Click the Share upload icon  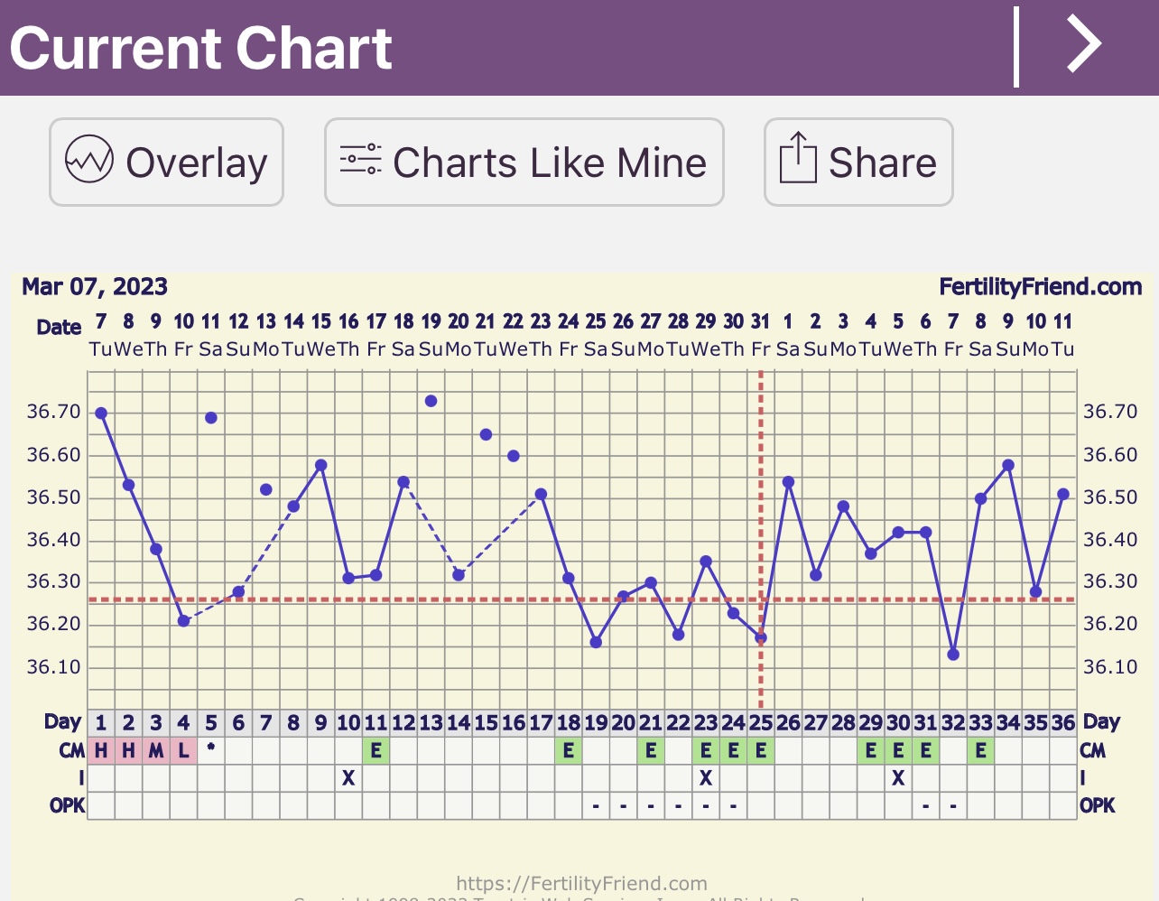(797, 159)
